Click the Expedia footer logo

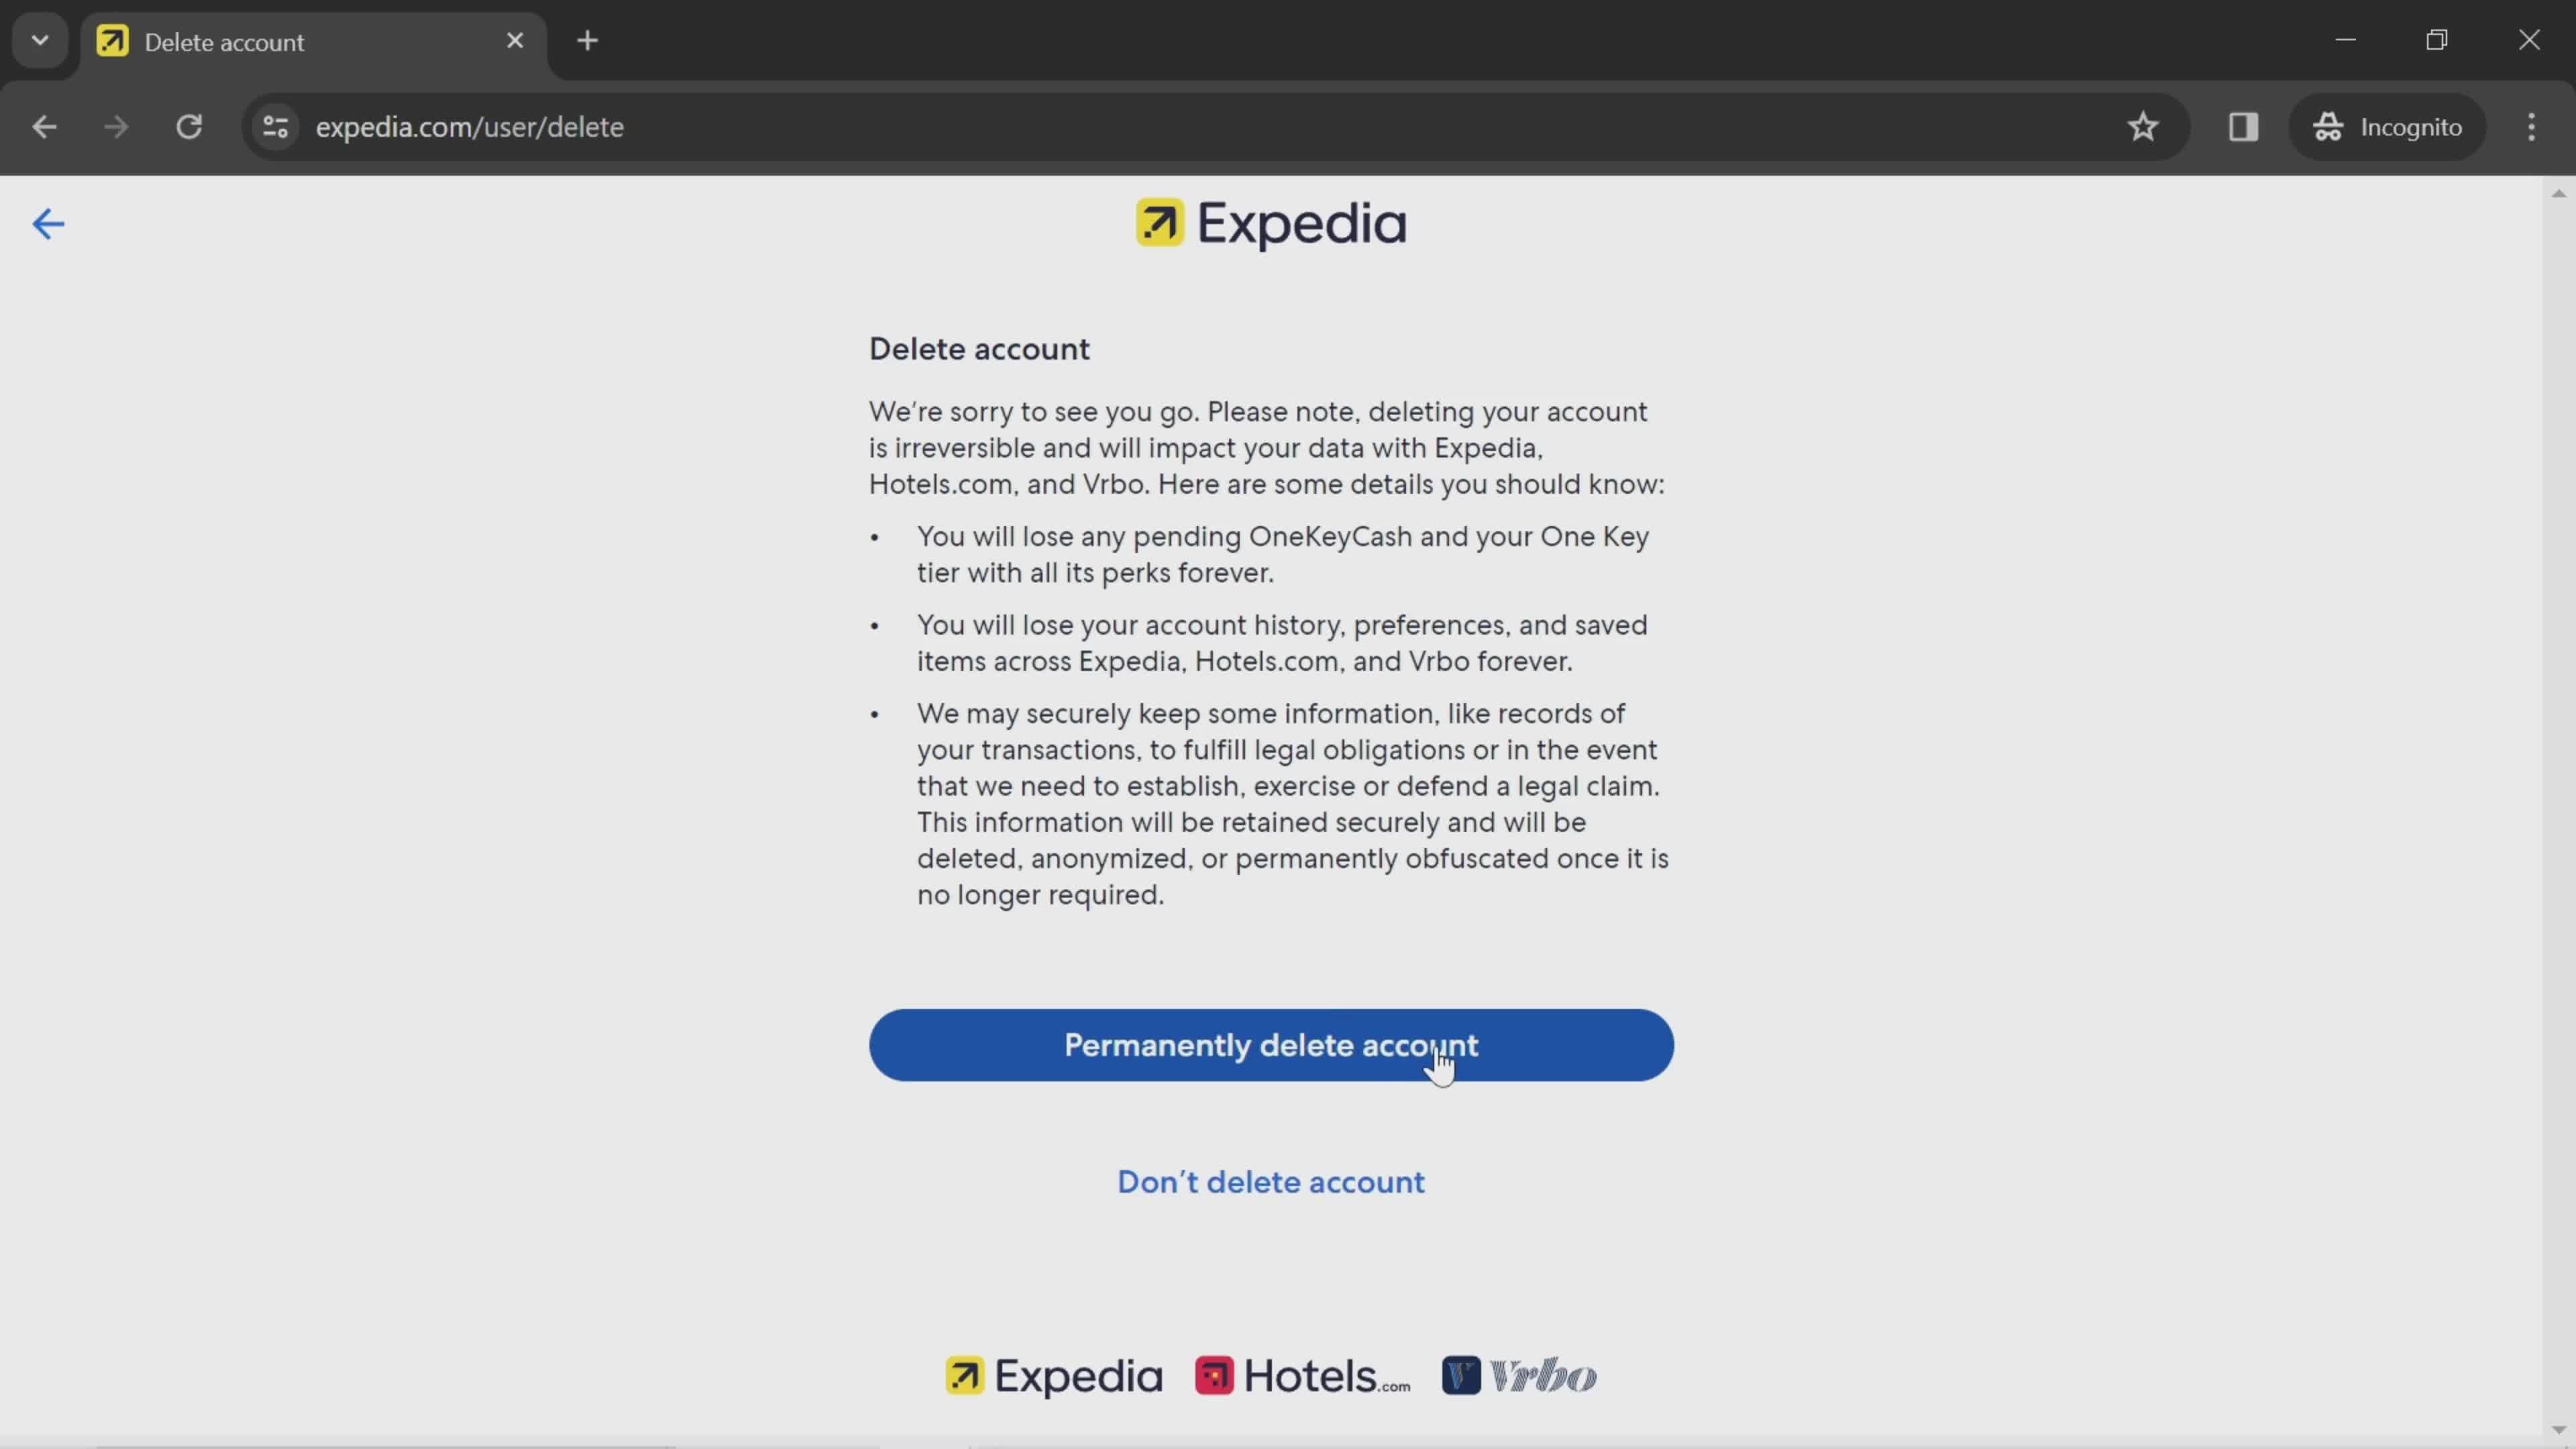coord(1054,1376)
